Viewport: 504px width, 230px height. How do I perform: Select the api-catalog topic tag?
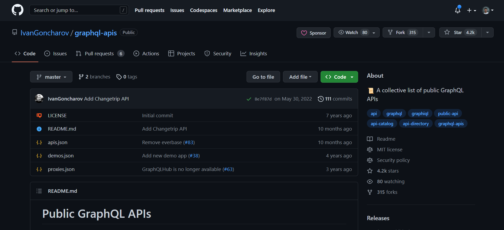click(x=382, y=124)
